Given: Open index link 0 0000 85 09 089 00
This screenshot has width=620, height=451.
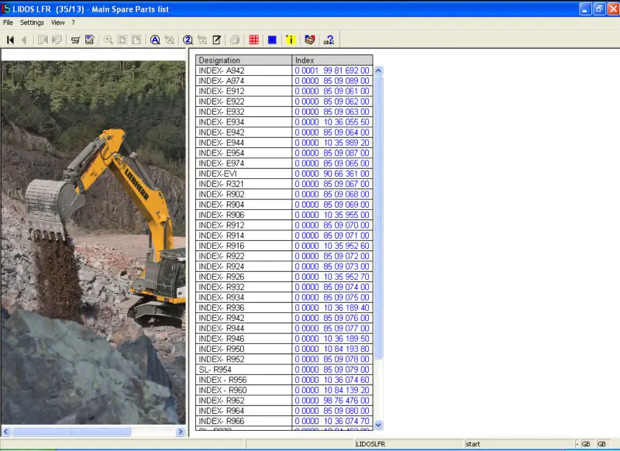Looking at the screenshot, I should point(332,81).
